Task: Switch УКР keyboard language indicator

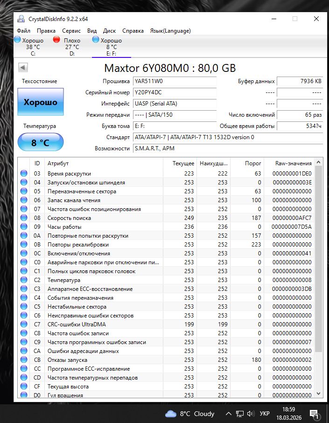Action: tap(265, 414)
